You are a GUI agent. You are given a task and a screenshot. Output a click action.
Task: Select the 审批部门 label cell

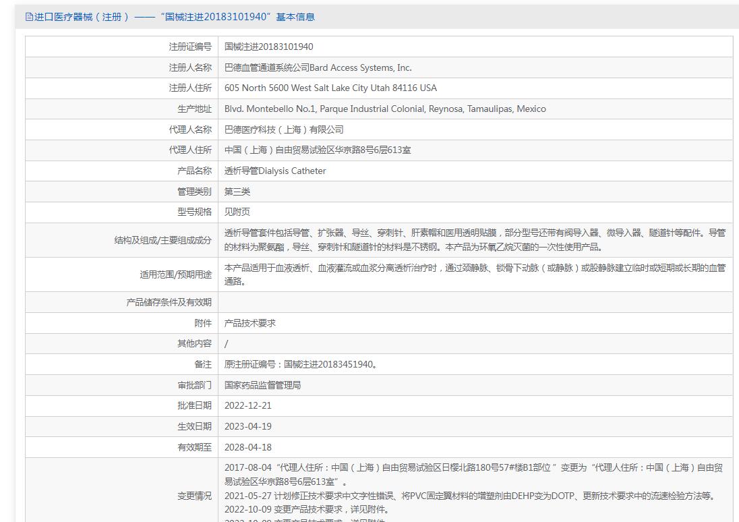click(x=121, y=385)
